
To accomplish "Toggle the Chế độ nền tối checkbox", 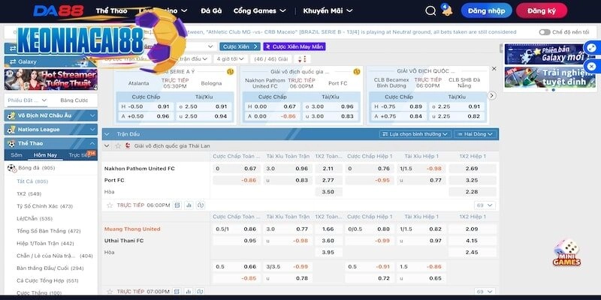I will tap(546, 33).
